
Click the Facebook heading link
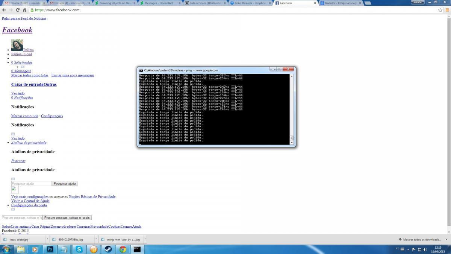17,30
